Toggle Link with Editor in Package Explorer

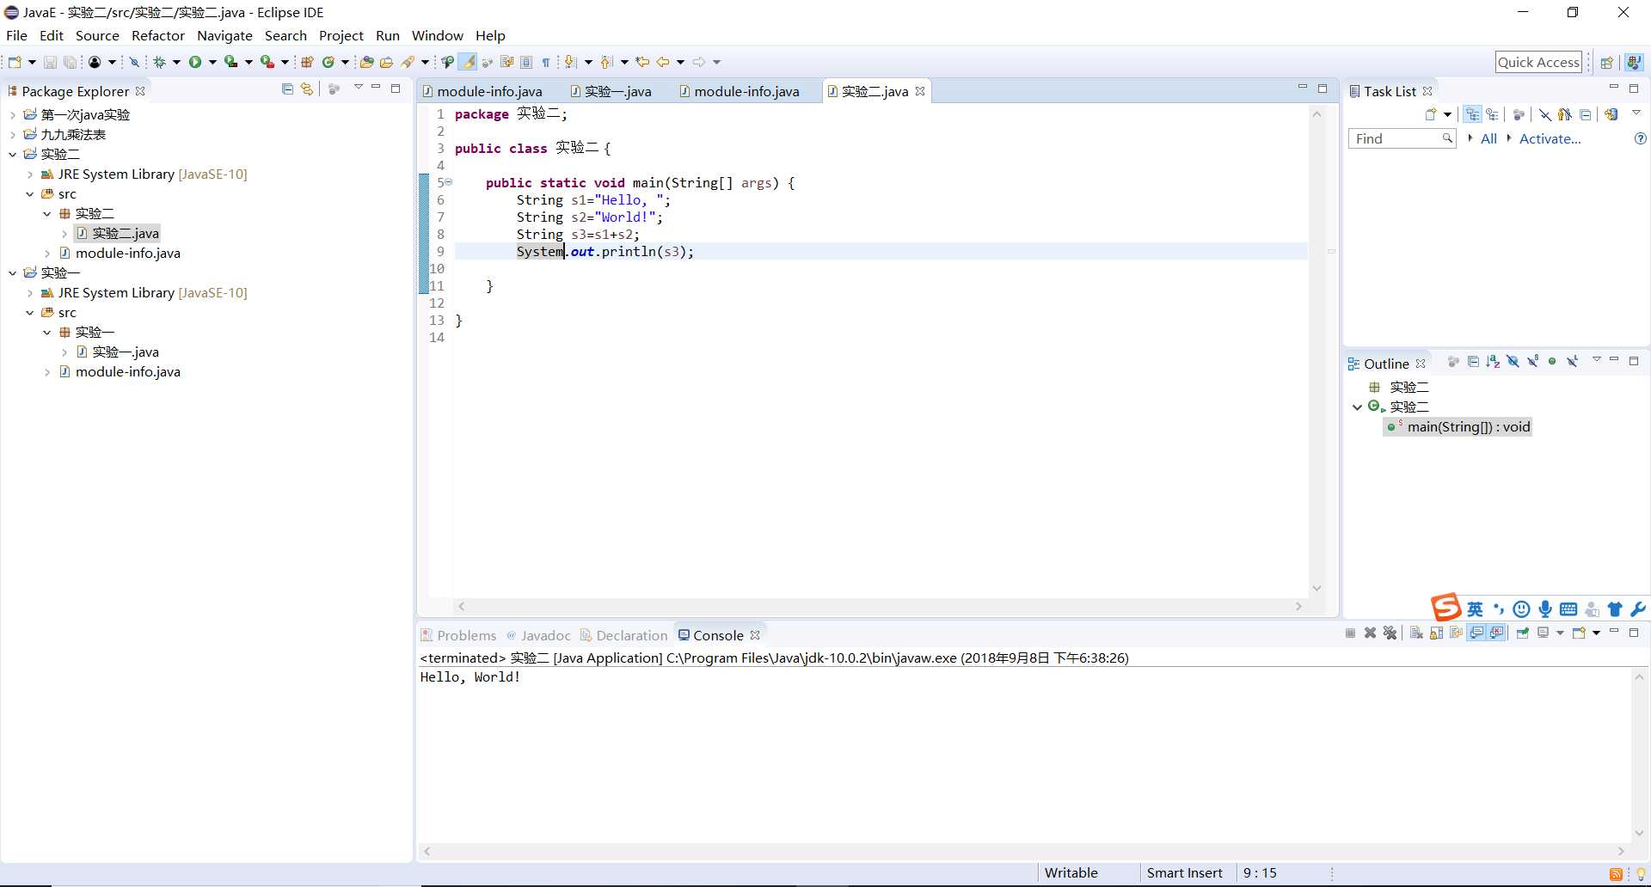pos(307,89)
